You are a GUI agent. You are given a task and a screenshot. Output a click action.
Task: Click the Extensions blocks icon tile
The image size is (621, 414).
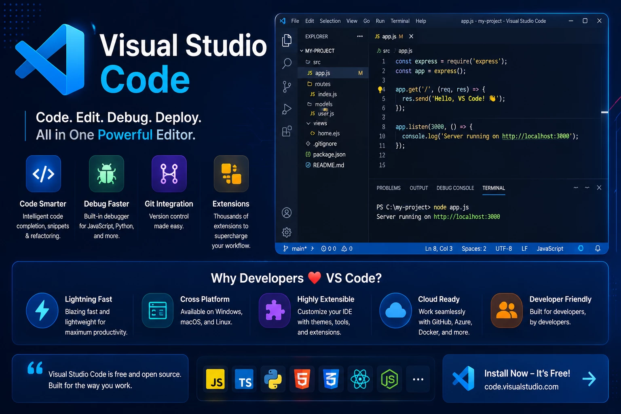[x=231, y=174]
